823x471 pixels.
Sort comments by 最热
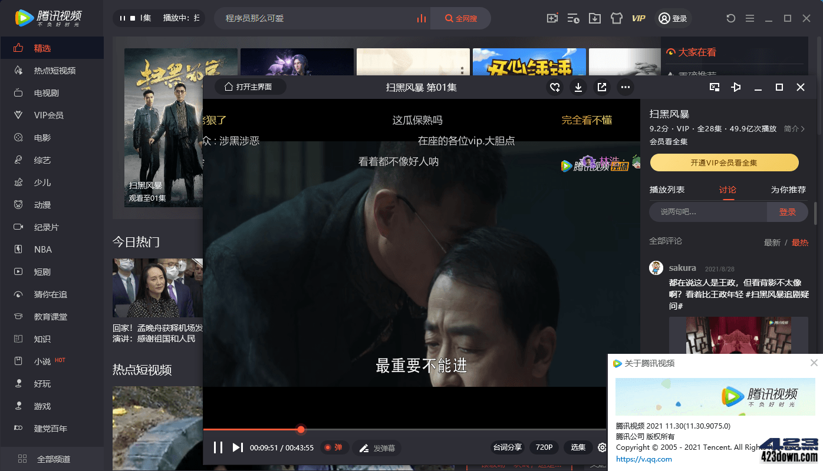800,243
